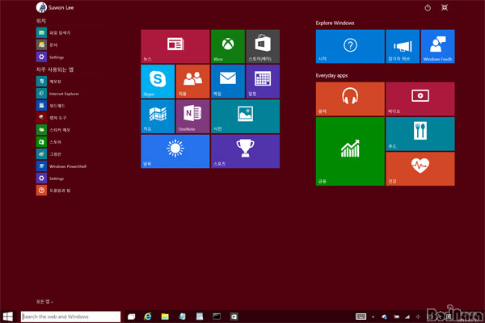The height and width of the screenshot is (323, 485).
Task: Open the 피플 (People) tile
Action: point(192,82)
